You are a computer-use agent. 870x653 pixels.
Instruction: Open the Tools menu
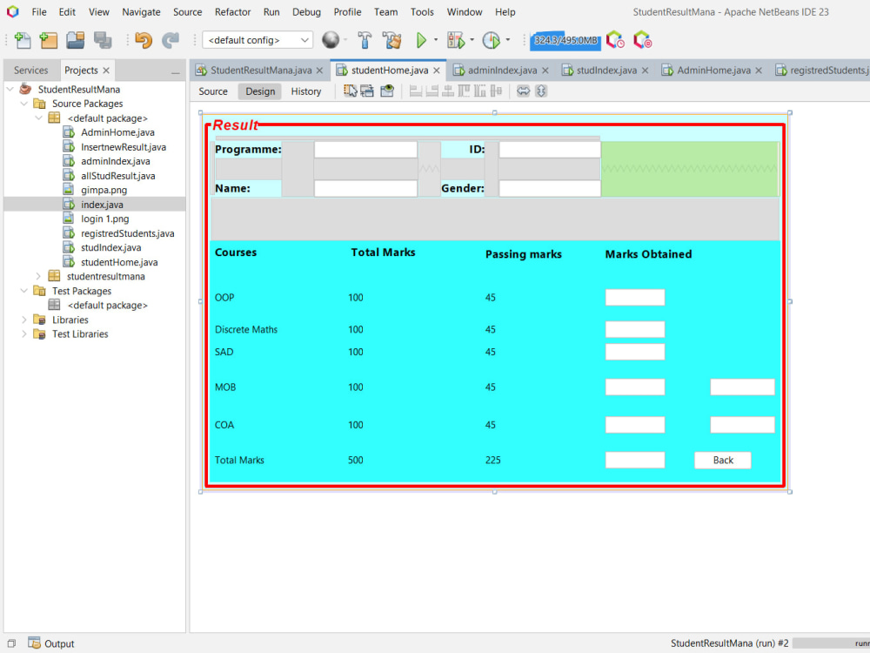pyautogui.click(x=422, y=11)
